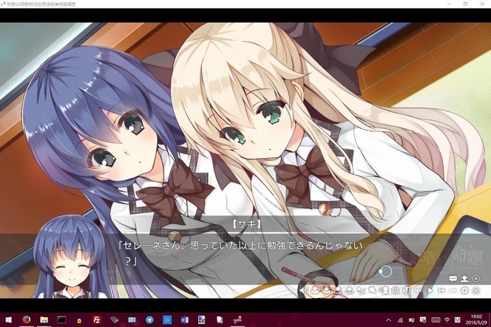Open Firefox from the taskbar
The image size is (491, 327).
click(27, 320)
